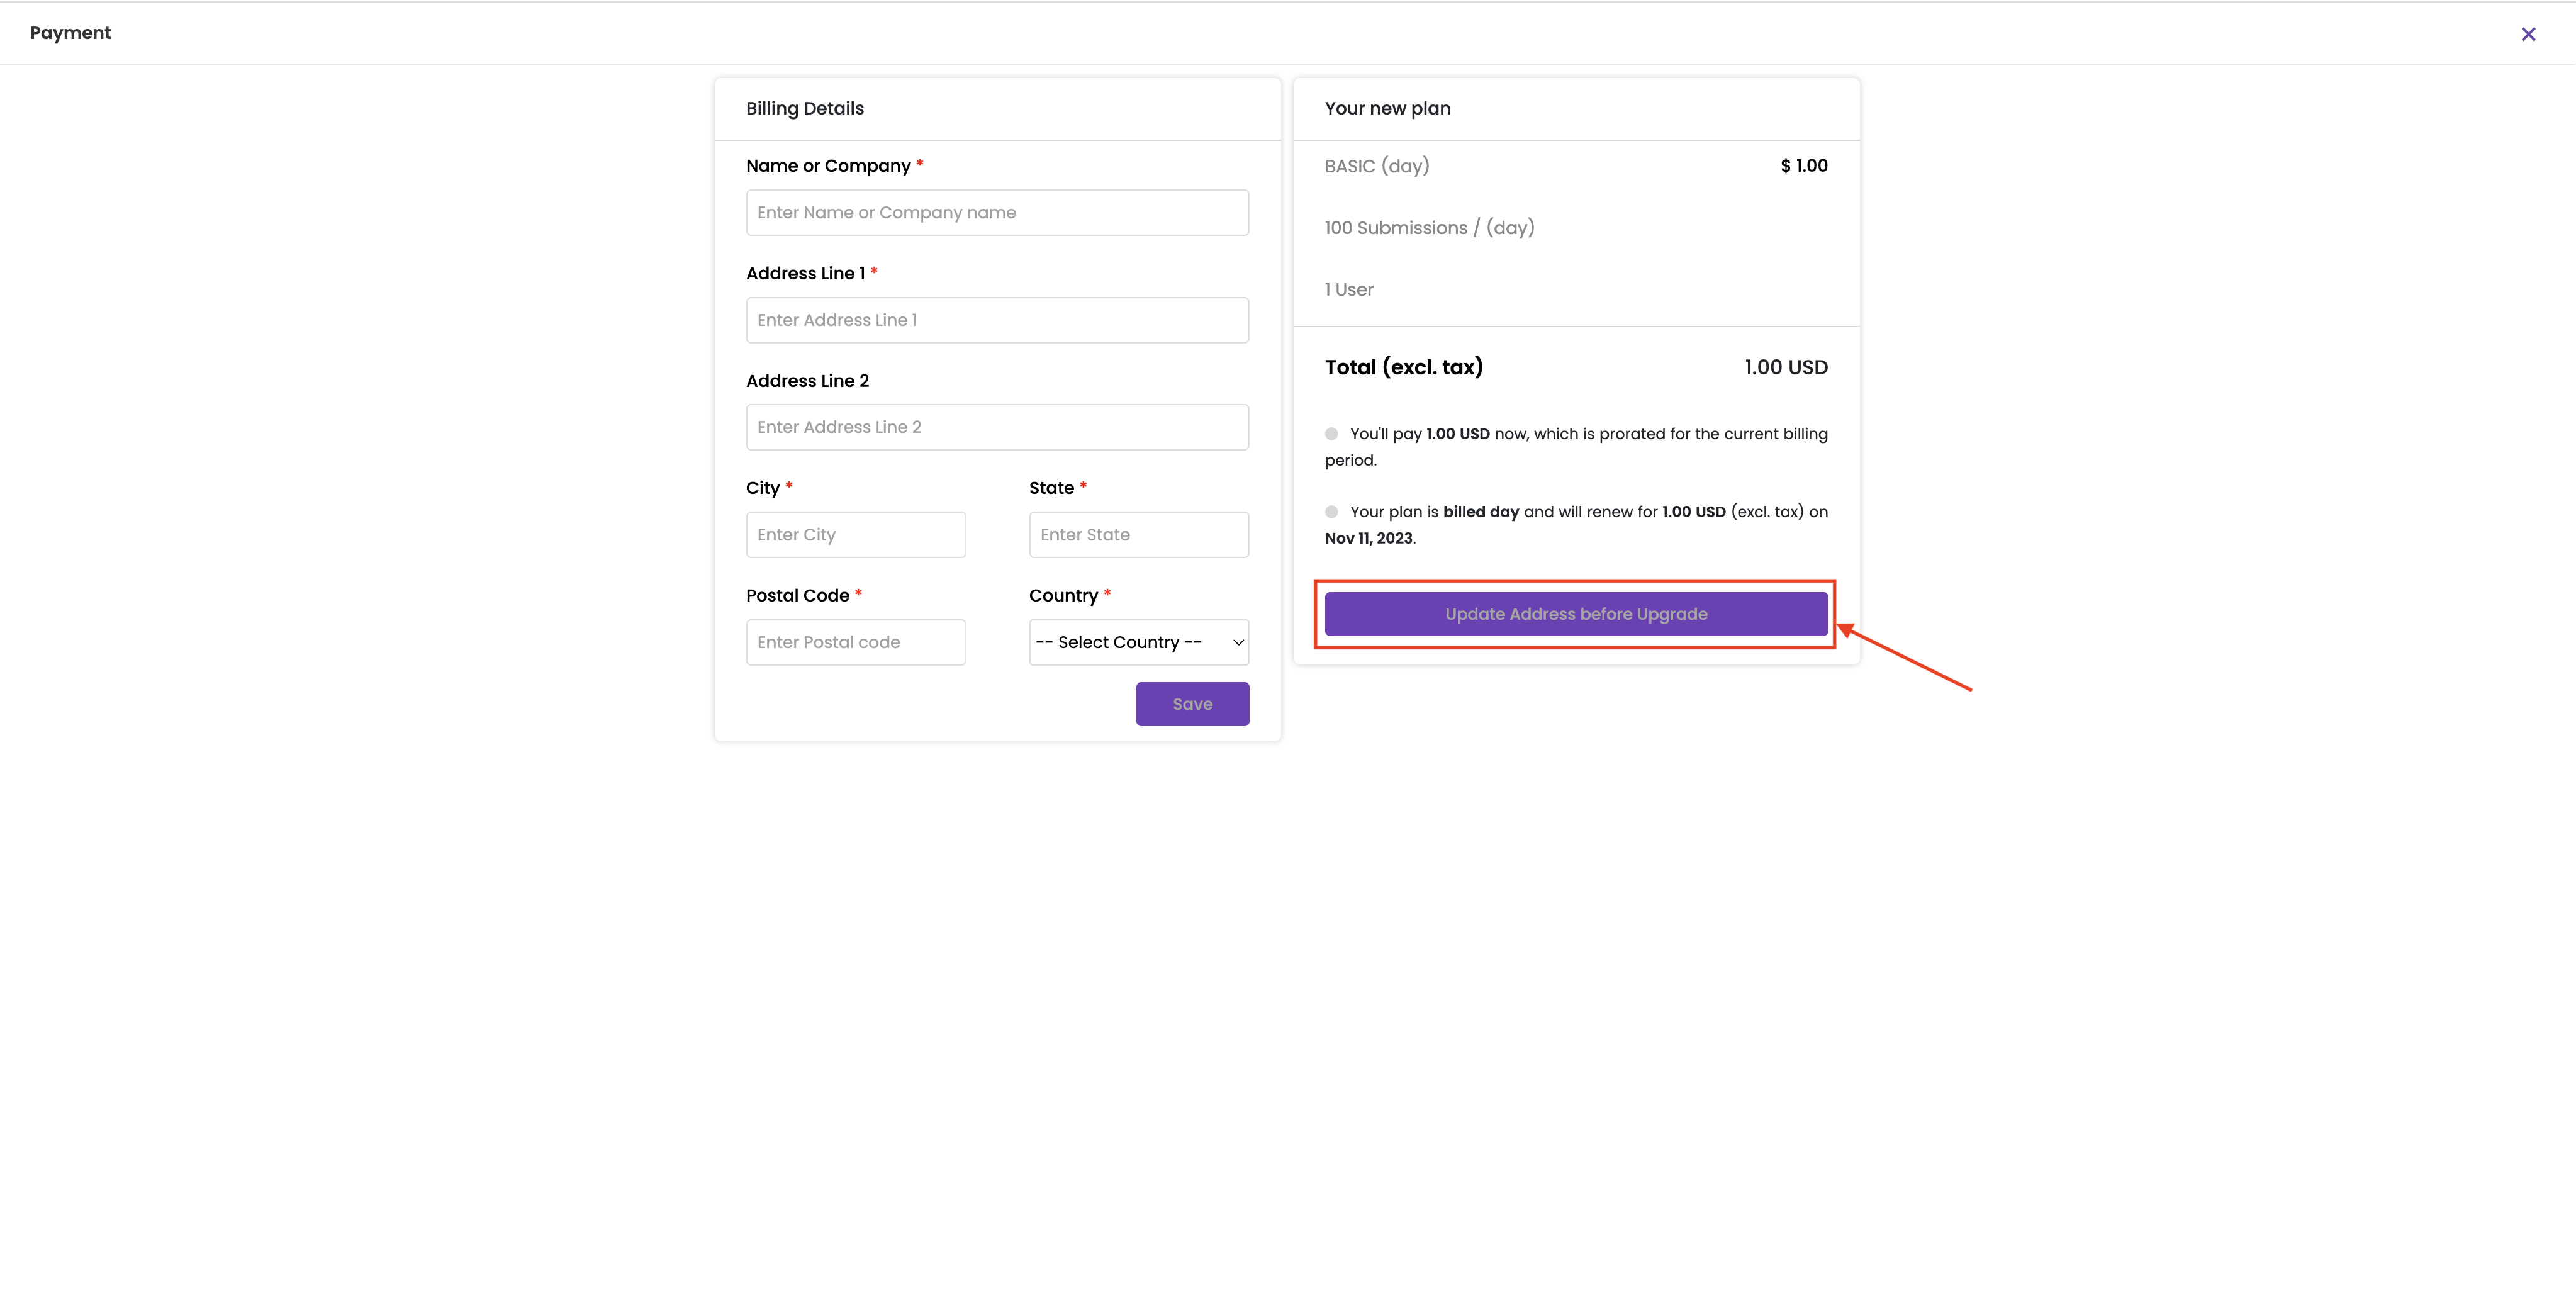This screenshot has width=2576, height=1305.
Task: Click into the Address Line 2 field
Action: (x=997, y=427)
